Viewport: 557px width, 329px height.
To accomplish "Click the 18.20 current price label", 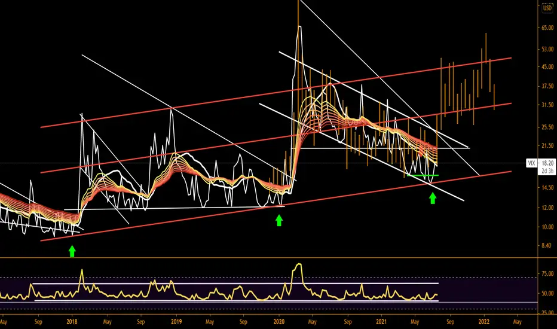I will (547, 163).
